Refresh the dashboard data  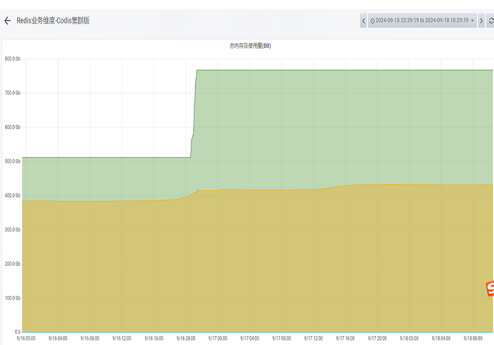(490, 20)
